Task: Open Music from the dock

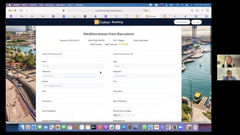Action: point(100,127)
